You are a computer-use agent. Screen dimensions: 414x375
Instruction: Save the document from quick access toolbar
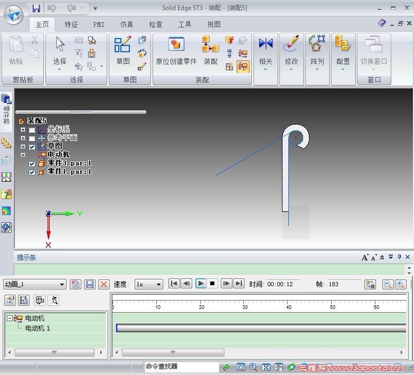tap(36, 8)
